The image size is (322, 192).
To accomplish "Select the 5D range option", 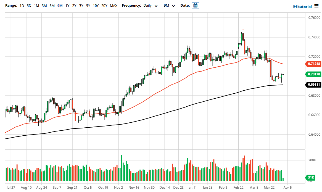I will (29, 5).
